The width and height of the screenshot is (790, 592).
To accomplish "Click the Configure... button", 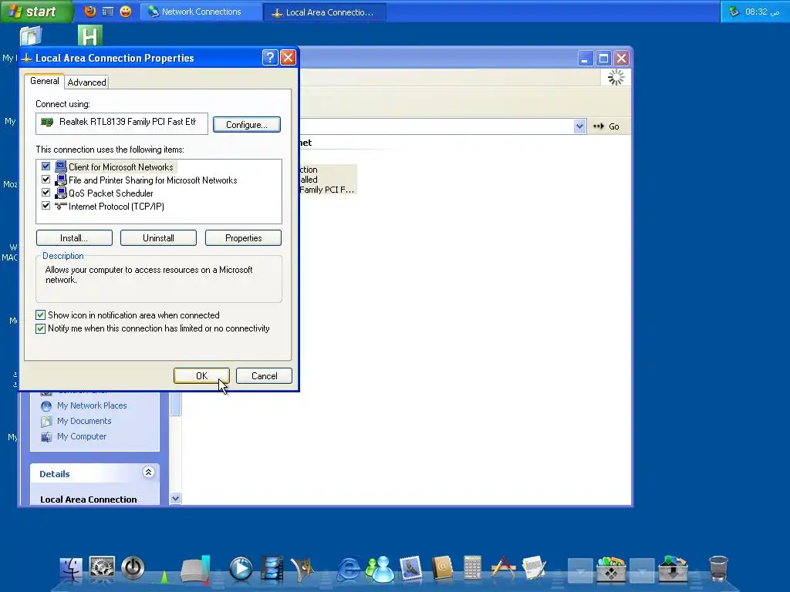I will pyautogui.click(x=247, y=125).
